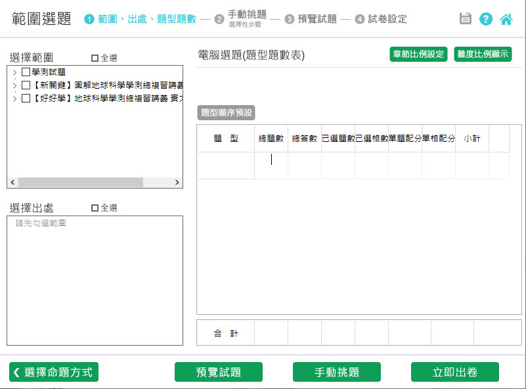Click the step 3 預覽試題 circle
This screenshot has width=526, height=389.
coord(290,19)
